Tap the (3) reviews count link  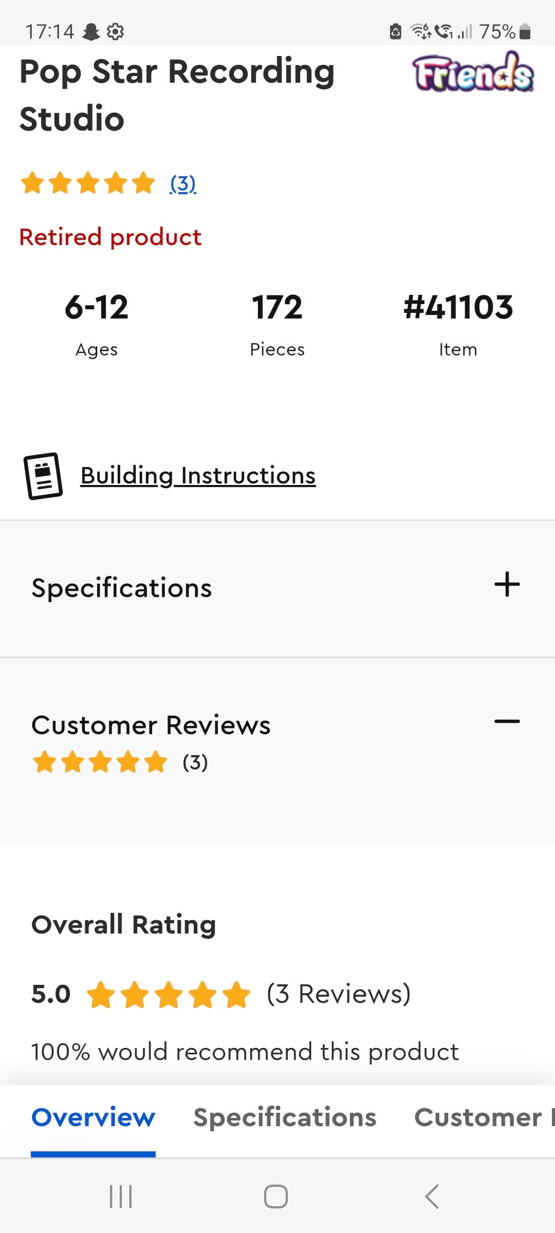click(x=183, y=184)
